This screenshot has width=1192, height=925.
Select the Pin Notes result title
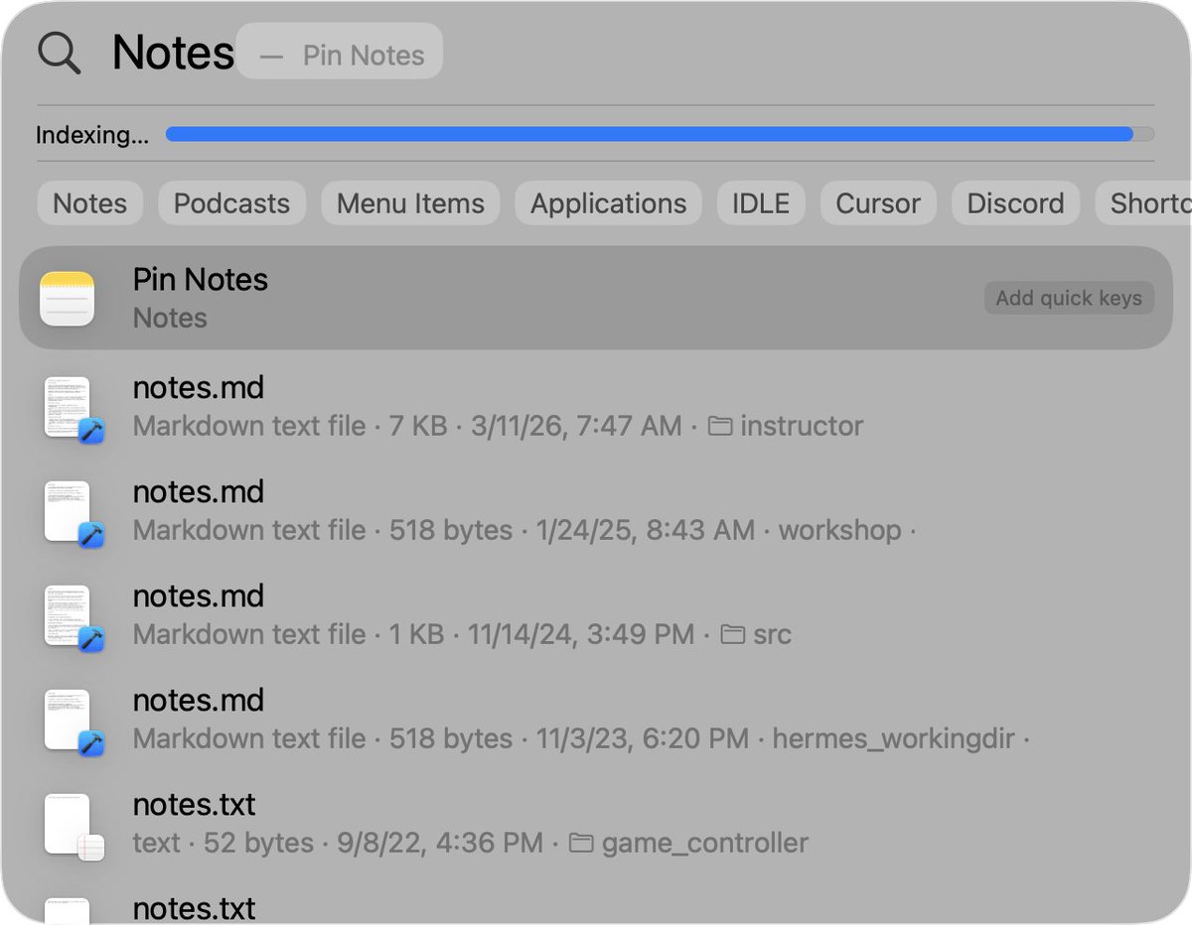201,280
